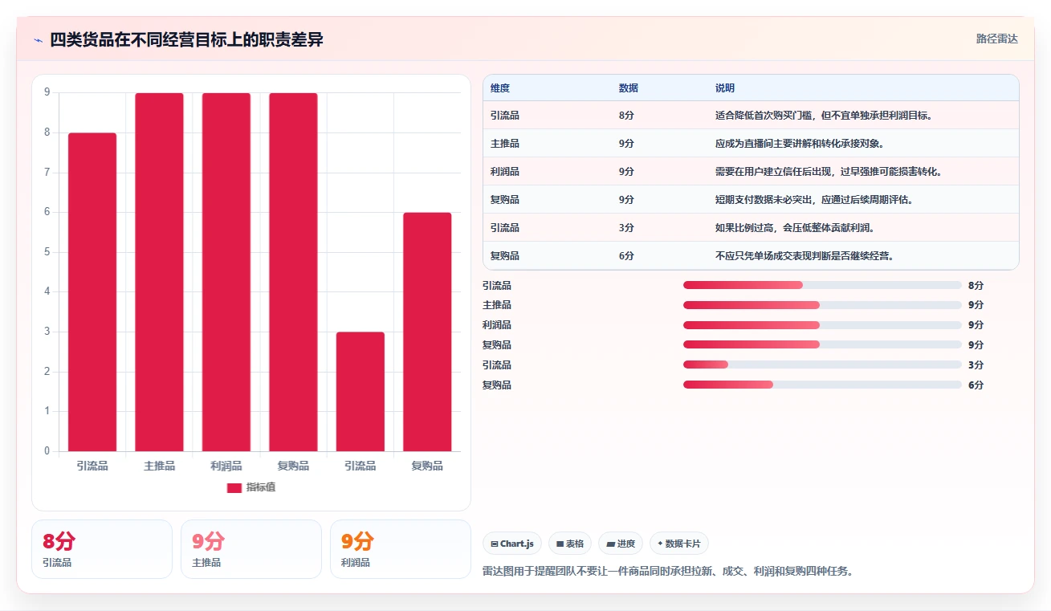Screen dimensions: 1051x611
Task: Click the 表格 chip
Action: 570,544
